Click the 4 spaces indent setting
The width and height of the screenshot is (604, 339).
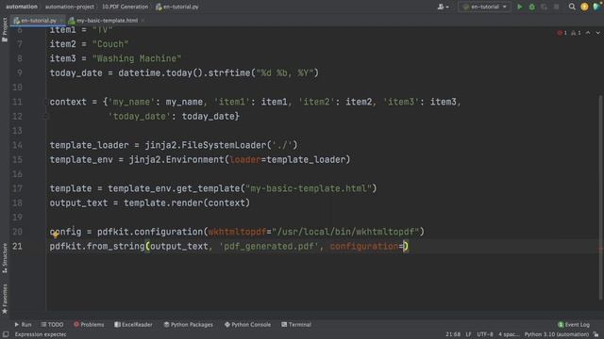[509, 334]
